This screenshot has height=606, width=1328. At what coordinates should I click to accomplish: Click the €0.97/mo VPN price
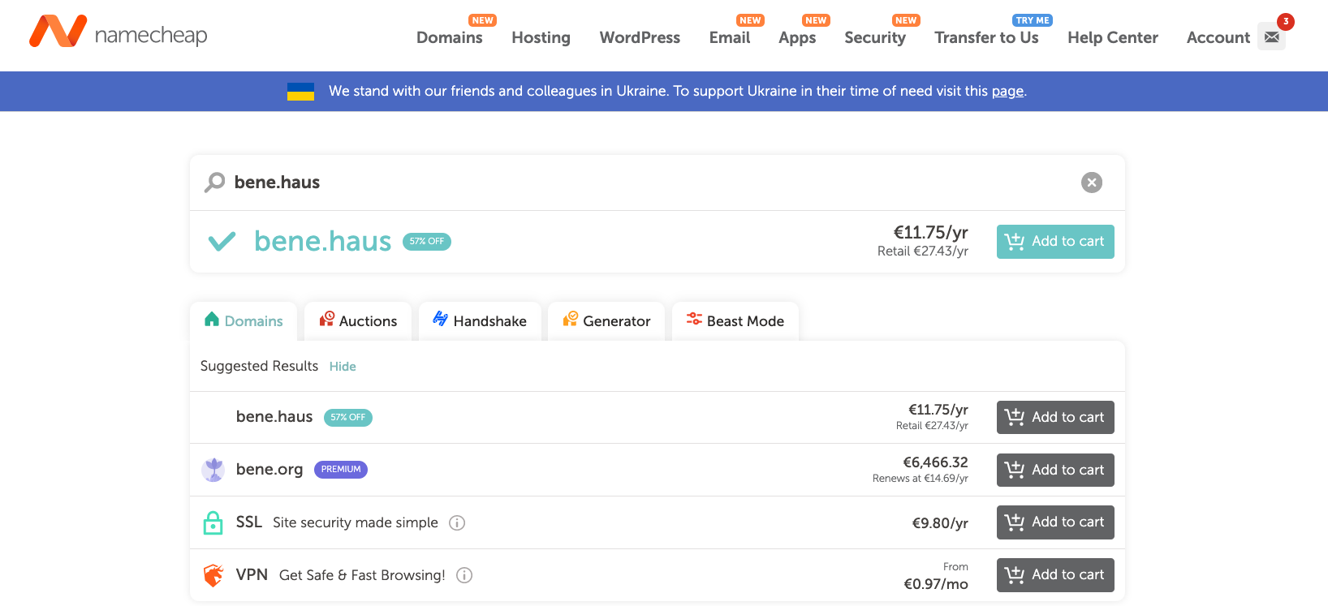pos(936,584)
